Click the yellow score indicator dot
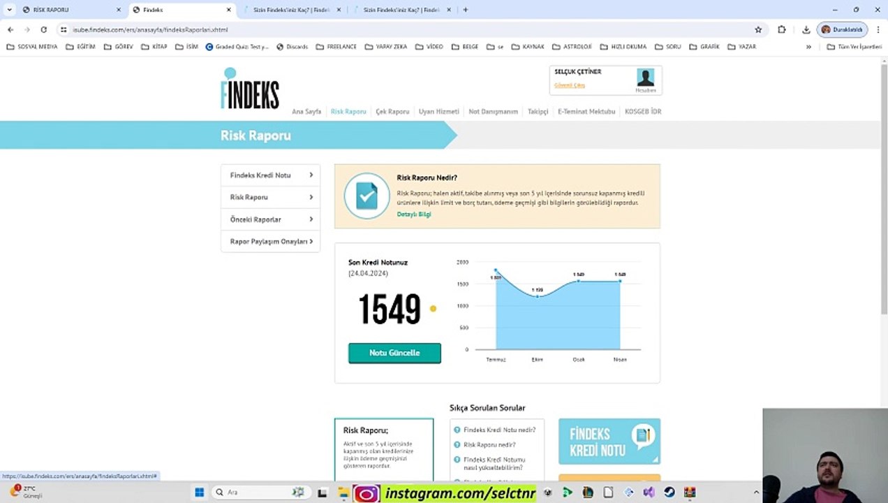The height and width of the screenshot is (503, 888). coord(433,309)
